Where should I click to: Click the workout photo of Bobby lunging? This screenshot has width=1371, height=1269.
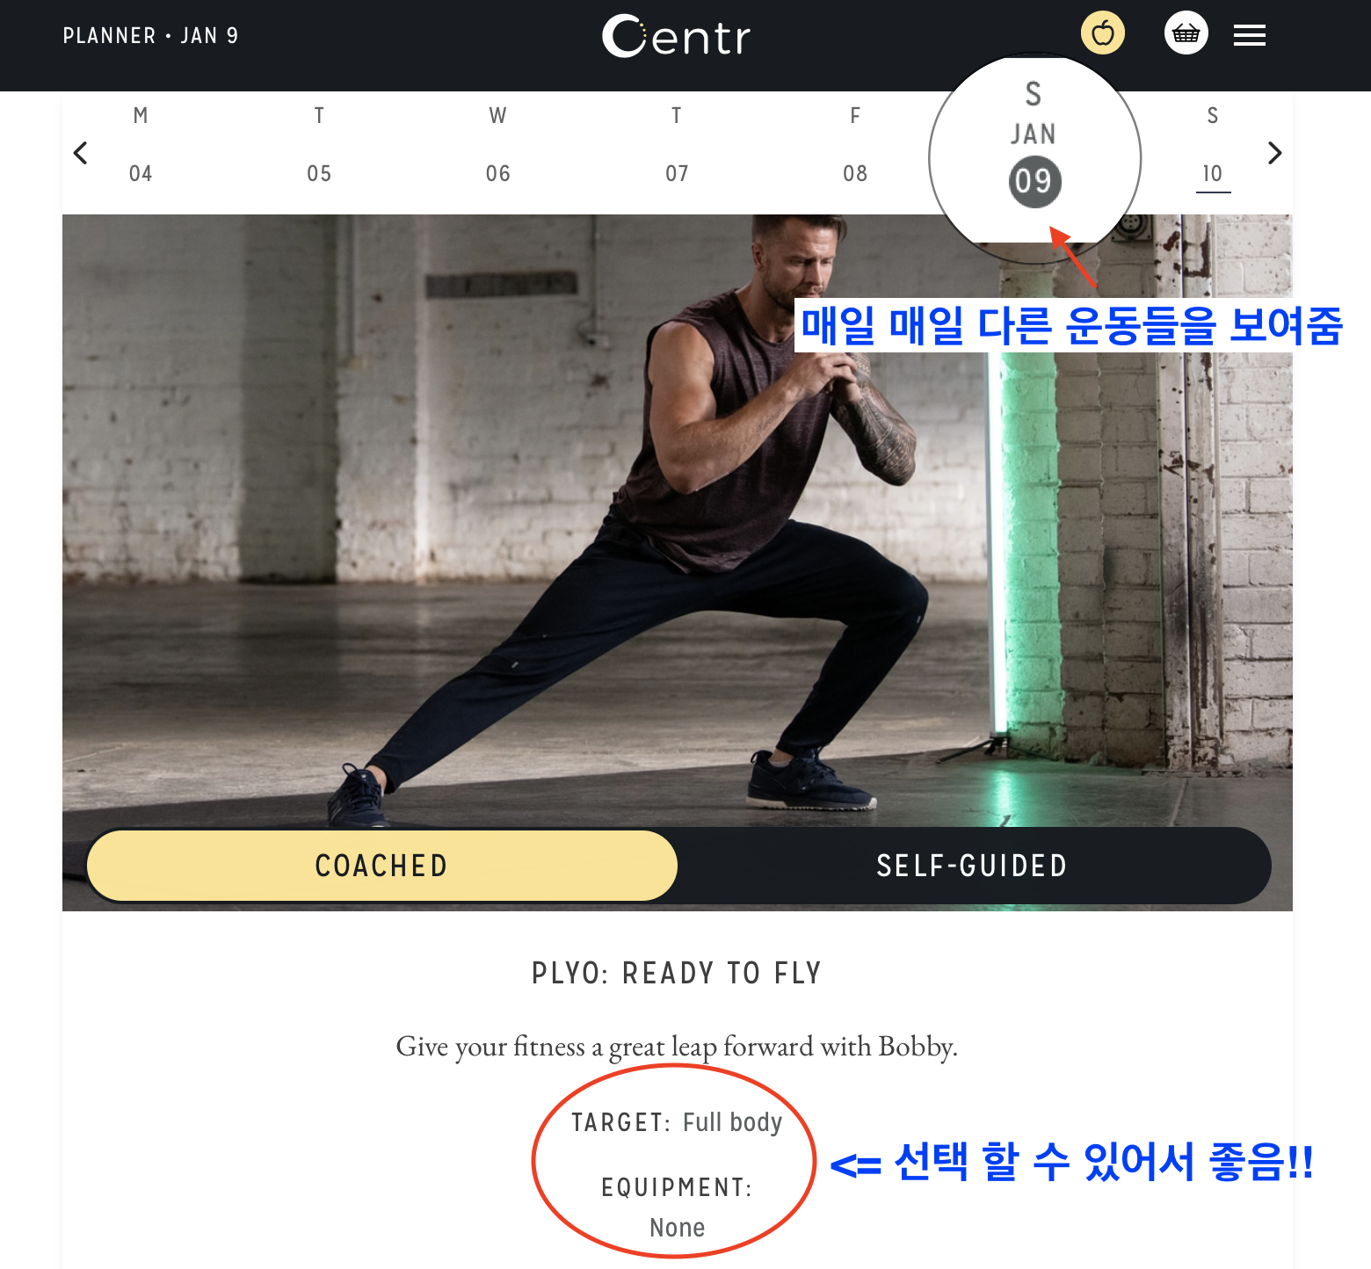pos(677,520)
